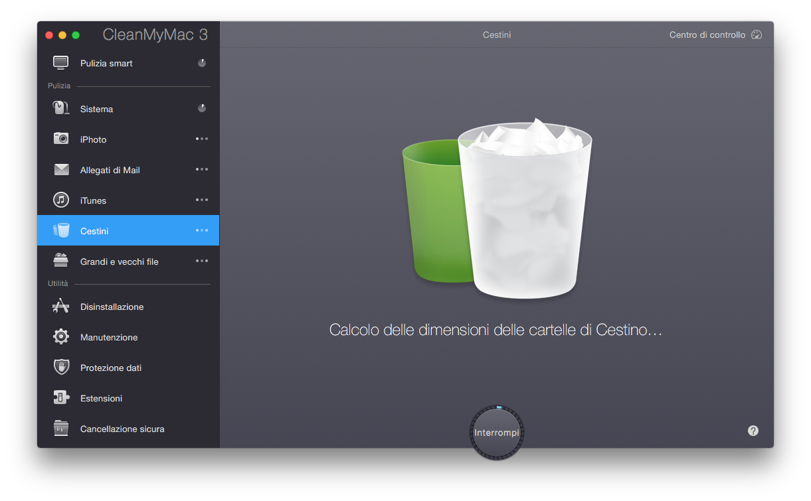
Task: Minimize window with yellow button
Action: coord(62,35)
